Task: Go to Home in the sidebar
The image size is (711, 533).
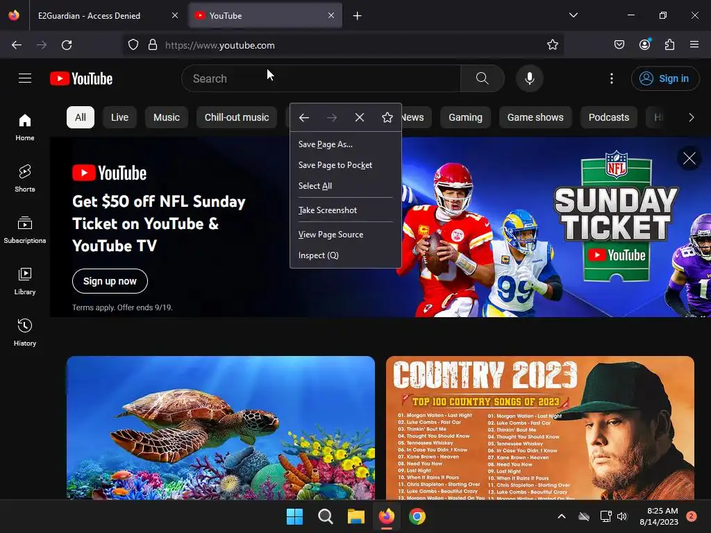Action: (x=25, y=128)
